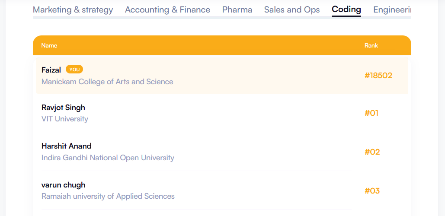Click Manickam College of Arts and Science
The height and width of the screenshot is (216, 445).
coord(107,82)
